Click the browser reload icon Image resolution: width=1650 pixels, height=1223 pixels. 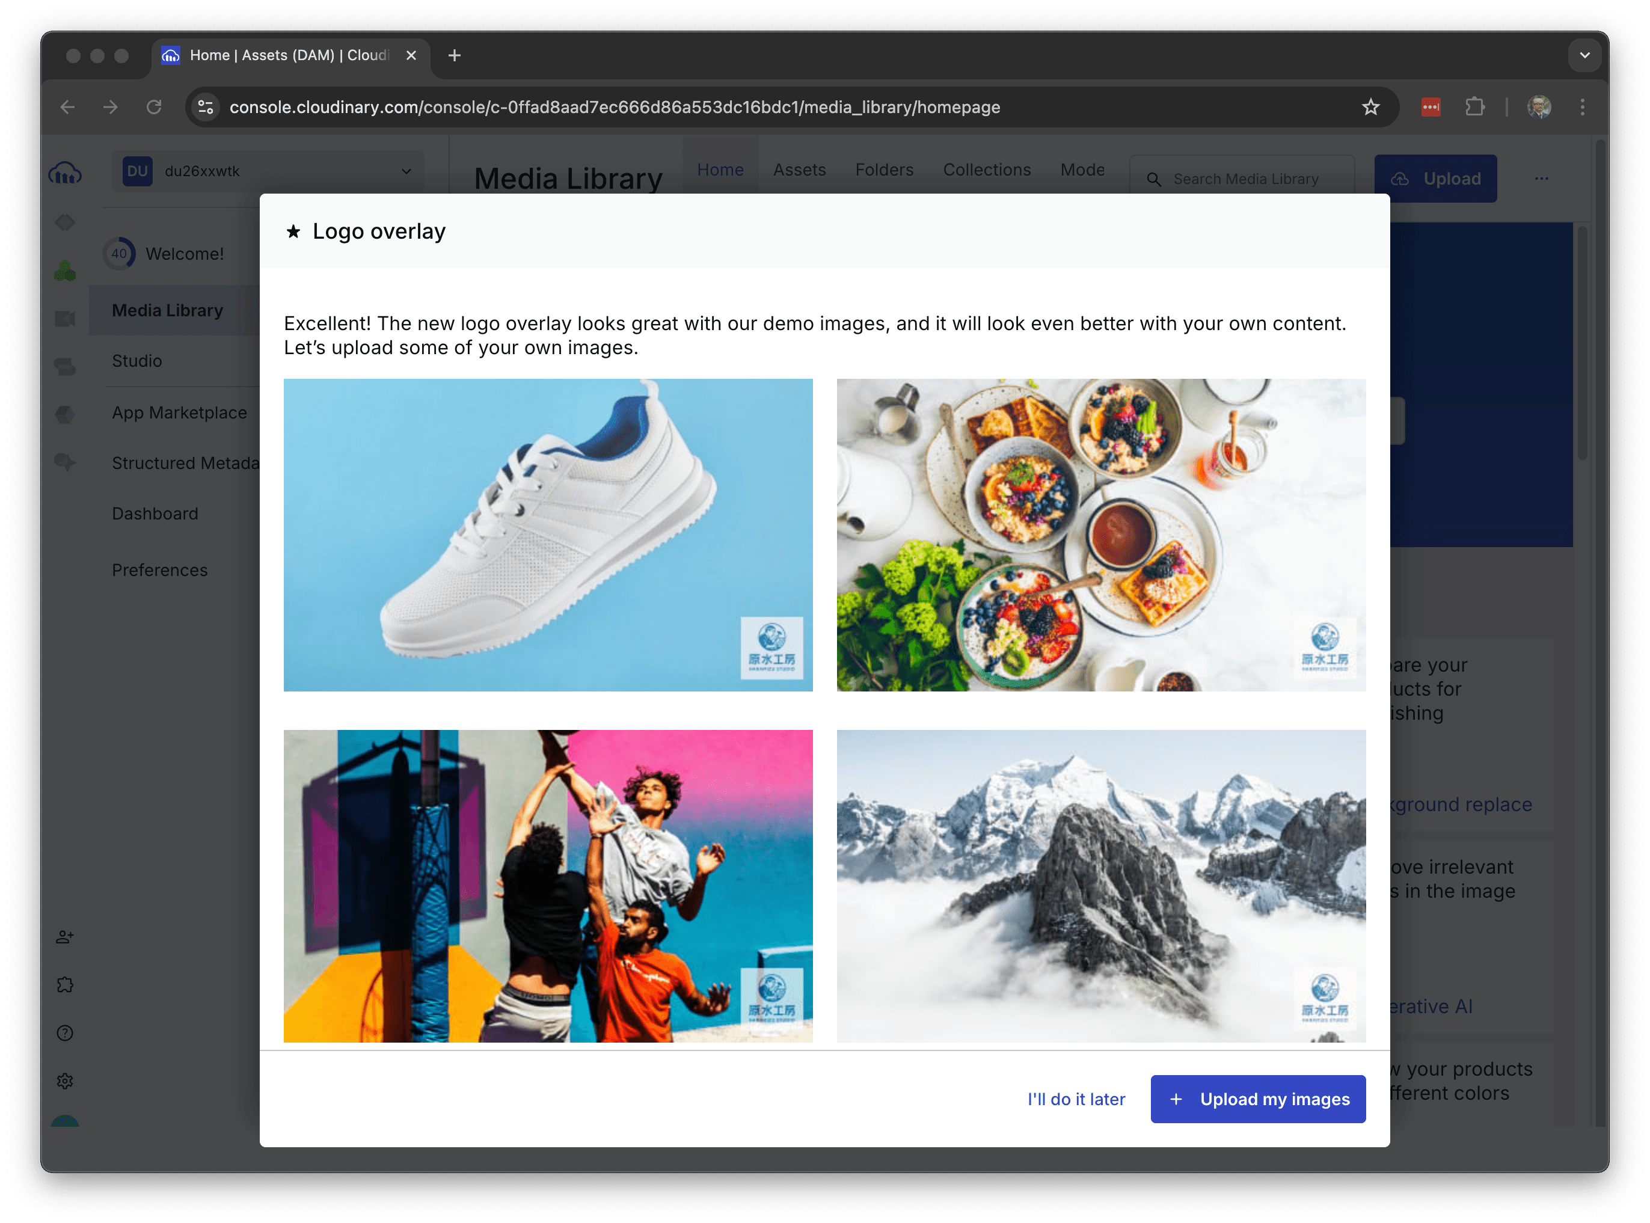(154, 108)
